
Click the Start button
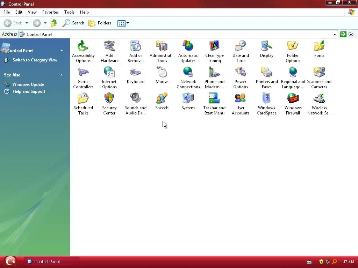(10, 261)
